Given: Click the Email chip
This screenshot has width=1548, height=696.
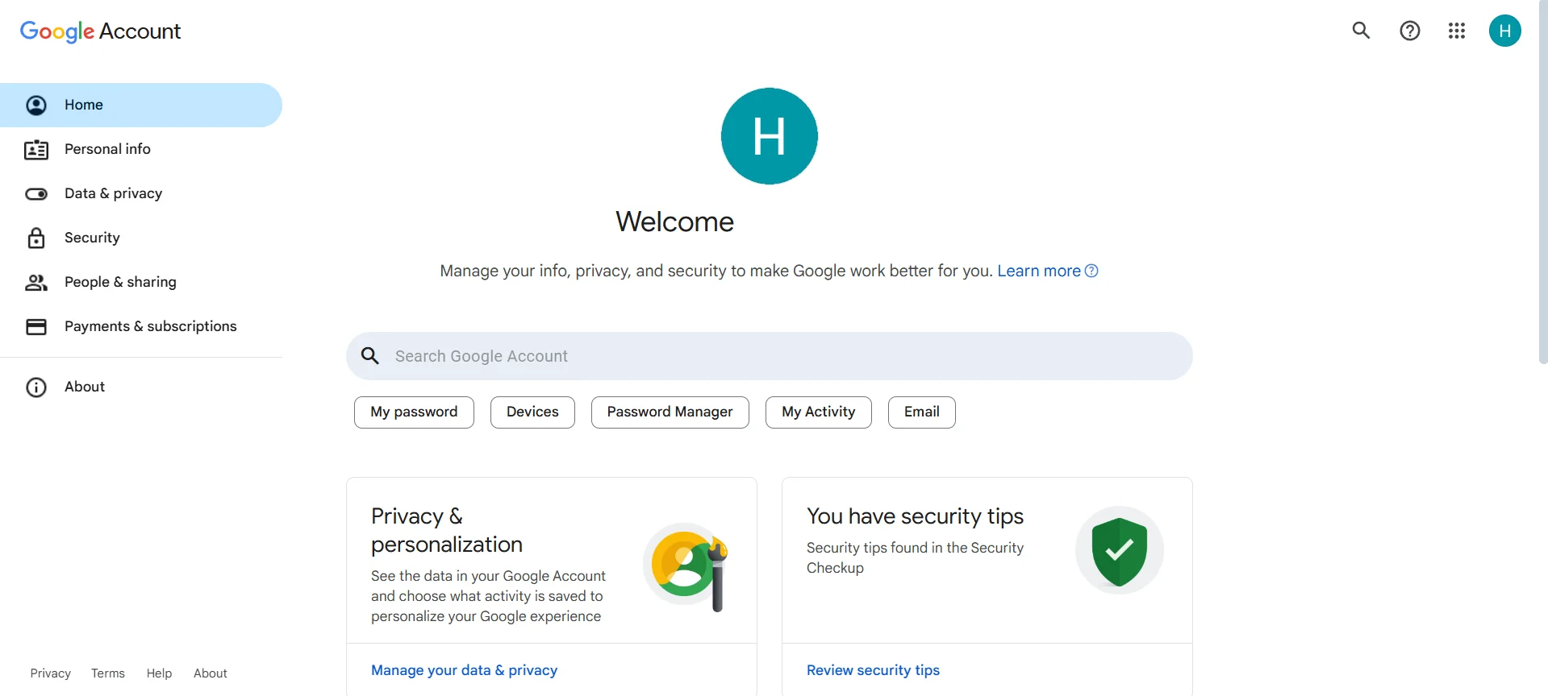Looking at the screenshot, I should pos(921,412).
